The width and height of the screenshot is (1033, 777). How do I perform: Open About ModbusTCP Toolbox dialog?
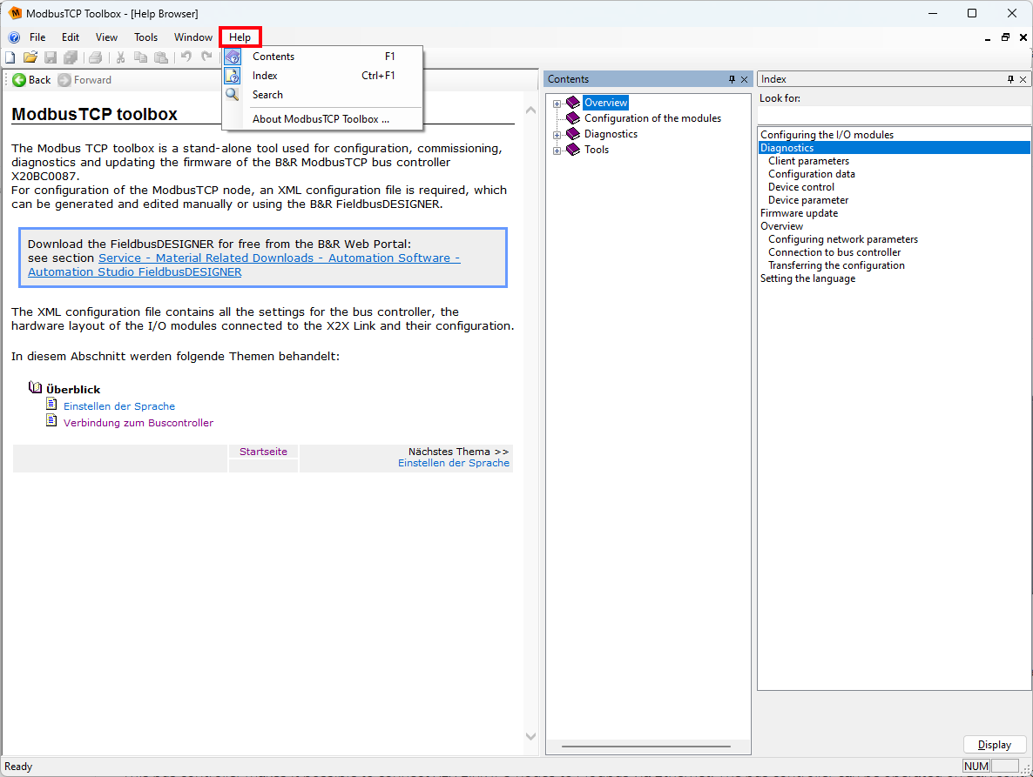click(x=322, y=119)
